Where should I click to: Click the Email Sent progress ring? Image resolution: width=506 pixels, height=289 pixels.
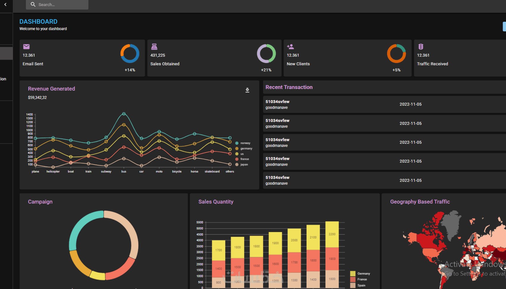(130, 54)
